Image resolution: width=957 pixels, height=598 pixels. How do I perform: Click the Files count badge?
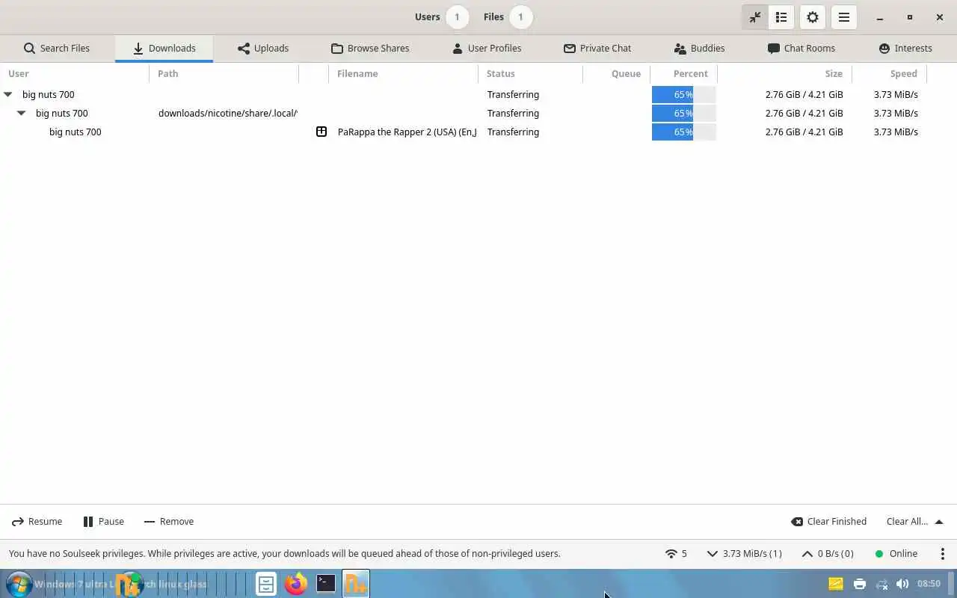click(520, 17)
